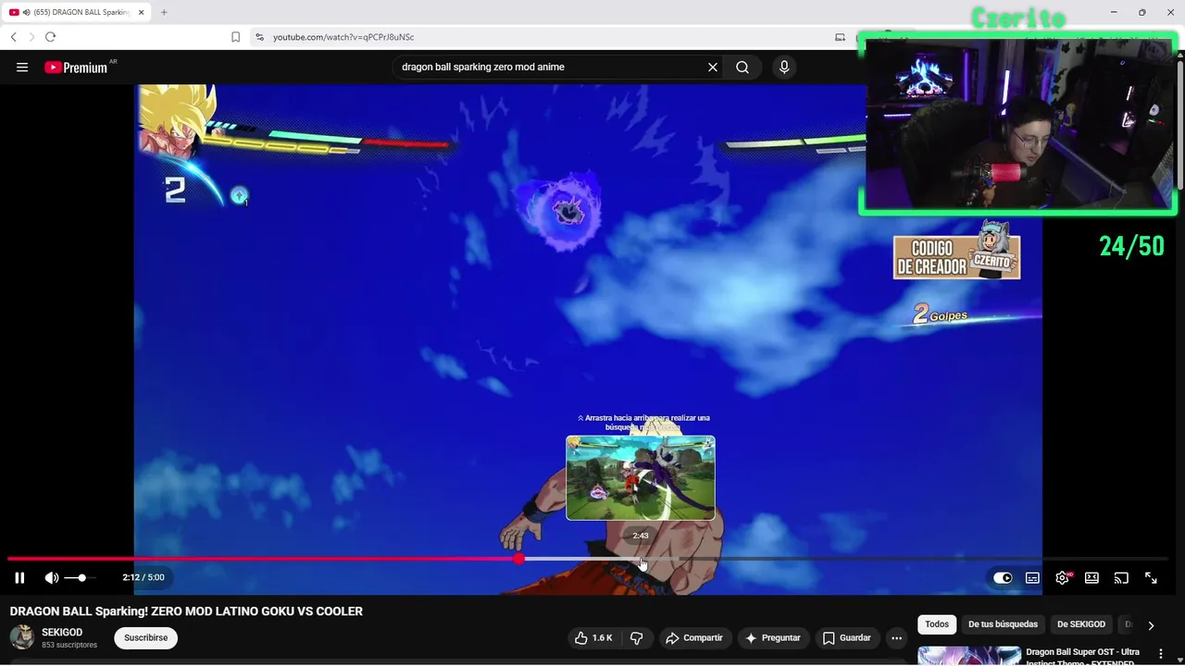Open the Preguntar AI button
1185x666 pixels.
click(x=772, y=638)
